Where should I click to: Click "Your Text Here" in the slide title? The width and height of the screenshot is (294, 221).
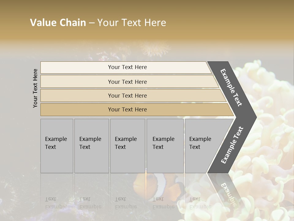[132, 23]
